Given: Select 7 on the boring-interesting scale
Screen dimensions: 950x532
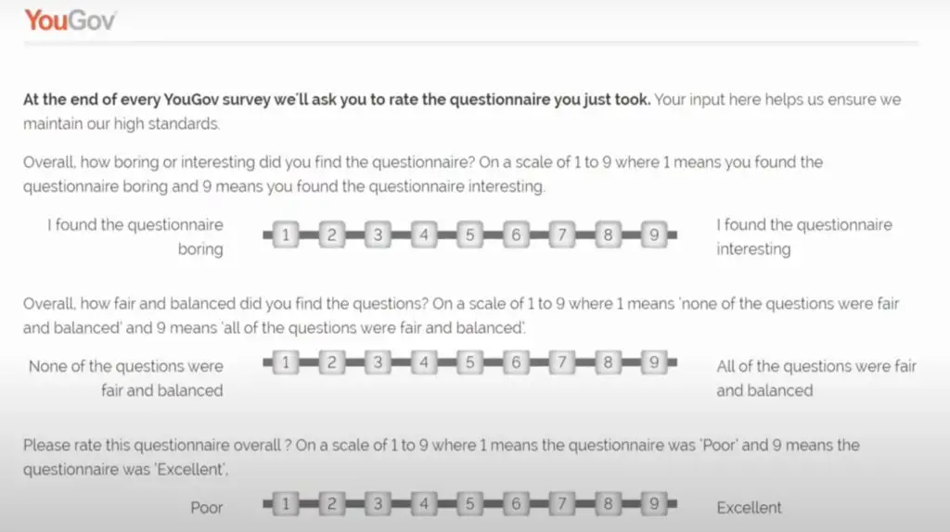Looking at the screenshot, I should click(x=561, y=234).
